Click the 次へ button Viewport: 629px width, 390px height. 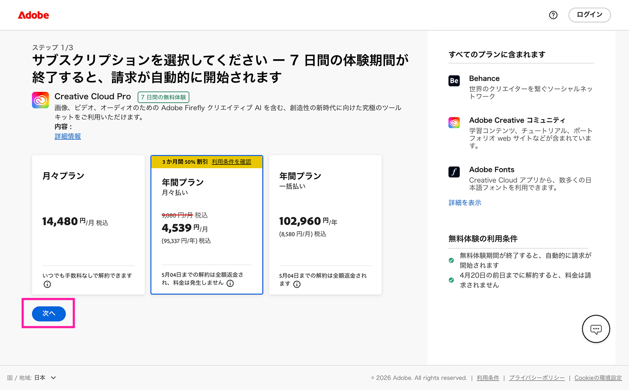pyautogui.click(x=48, y=314)
